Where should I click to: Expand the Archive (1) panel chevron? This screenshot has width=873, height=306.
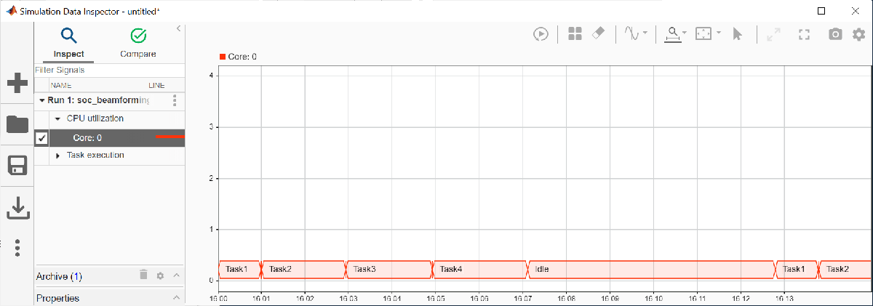tap(175, 276)
